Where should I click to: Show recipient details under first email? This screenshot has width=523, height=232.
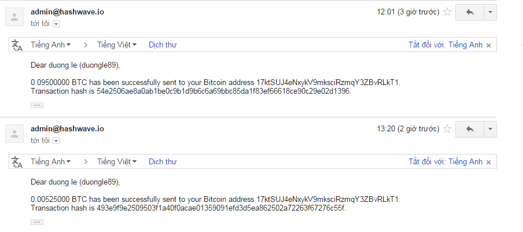click(56, 24)
